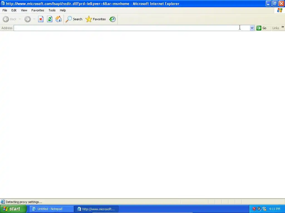Viewport: 285px width, 213px height.
Task: Focus the Address bar input field
Action: click(132, 28)
